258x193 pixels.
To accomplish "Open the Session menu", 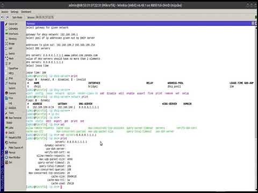I will pos(5,12).
